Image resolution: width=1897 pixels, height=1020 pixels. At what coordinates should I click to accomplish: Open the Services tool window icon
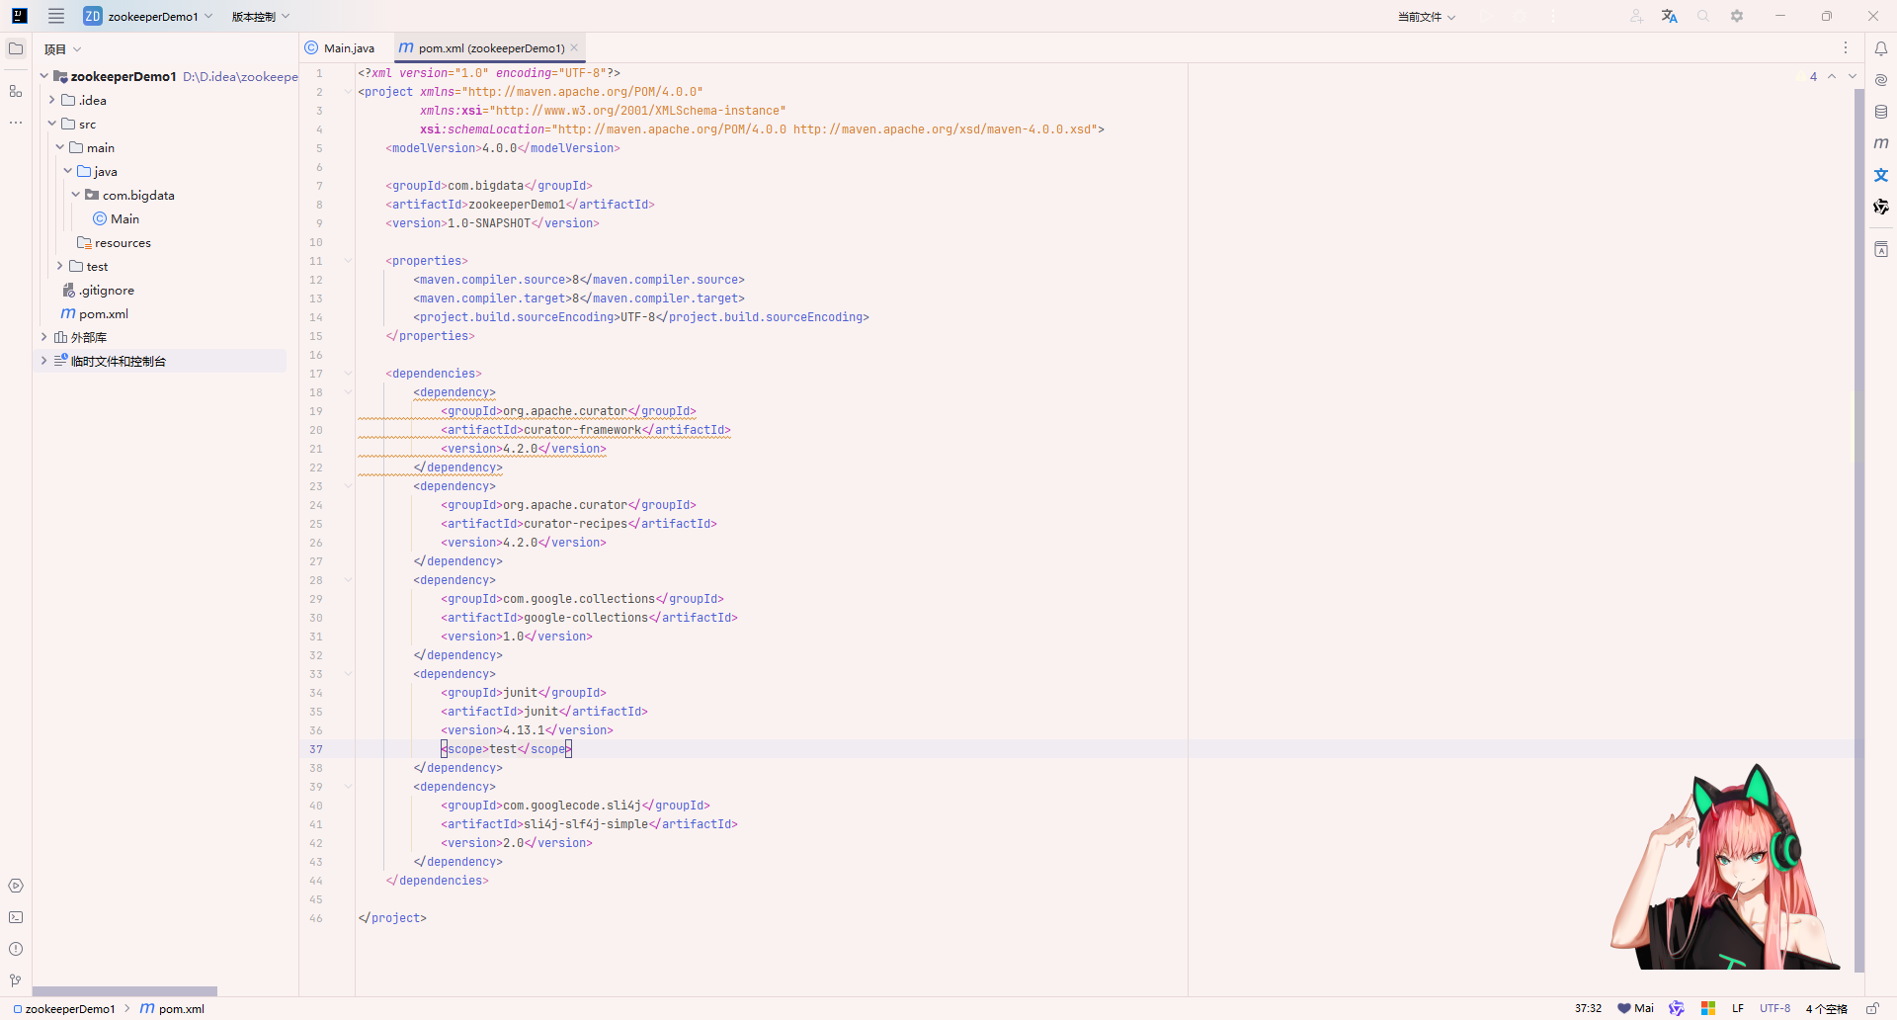point(16,886)
